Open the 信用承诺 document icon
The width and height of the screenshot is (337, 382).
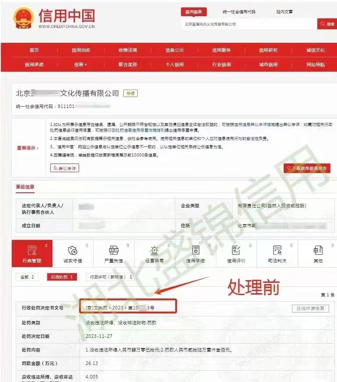point(195,251)
